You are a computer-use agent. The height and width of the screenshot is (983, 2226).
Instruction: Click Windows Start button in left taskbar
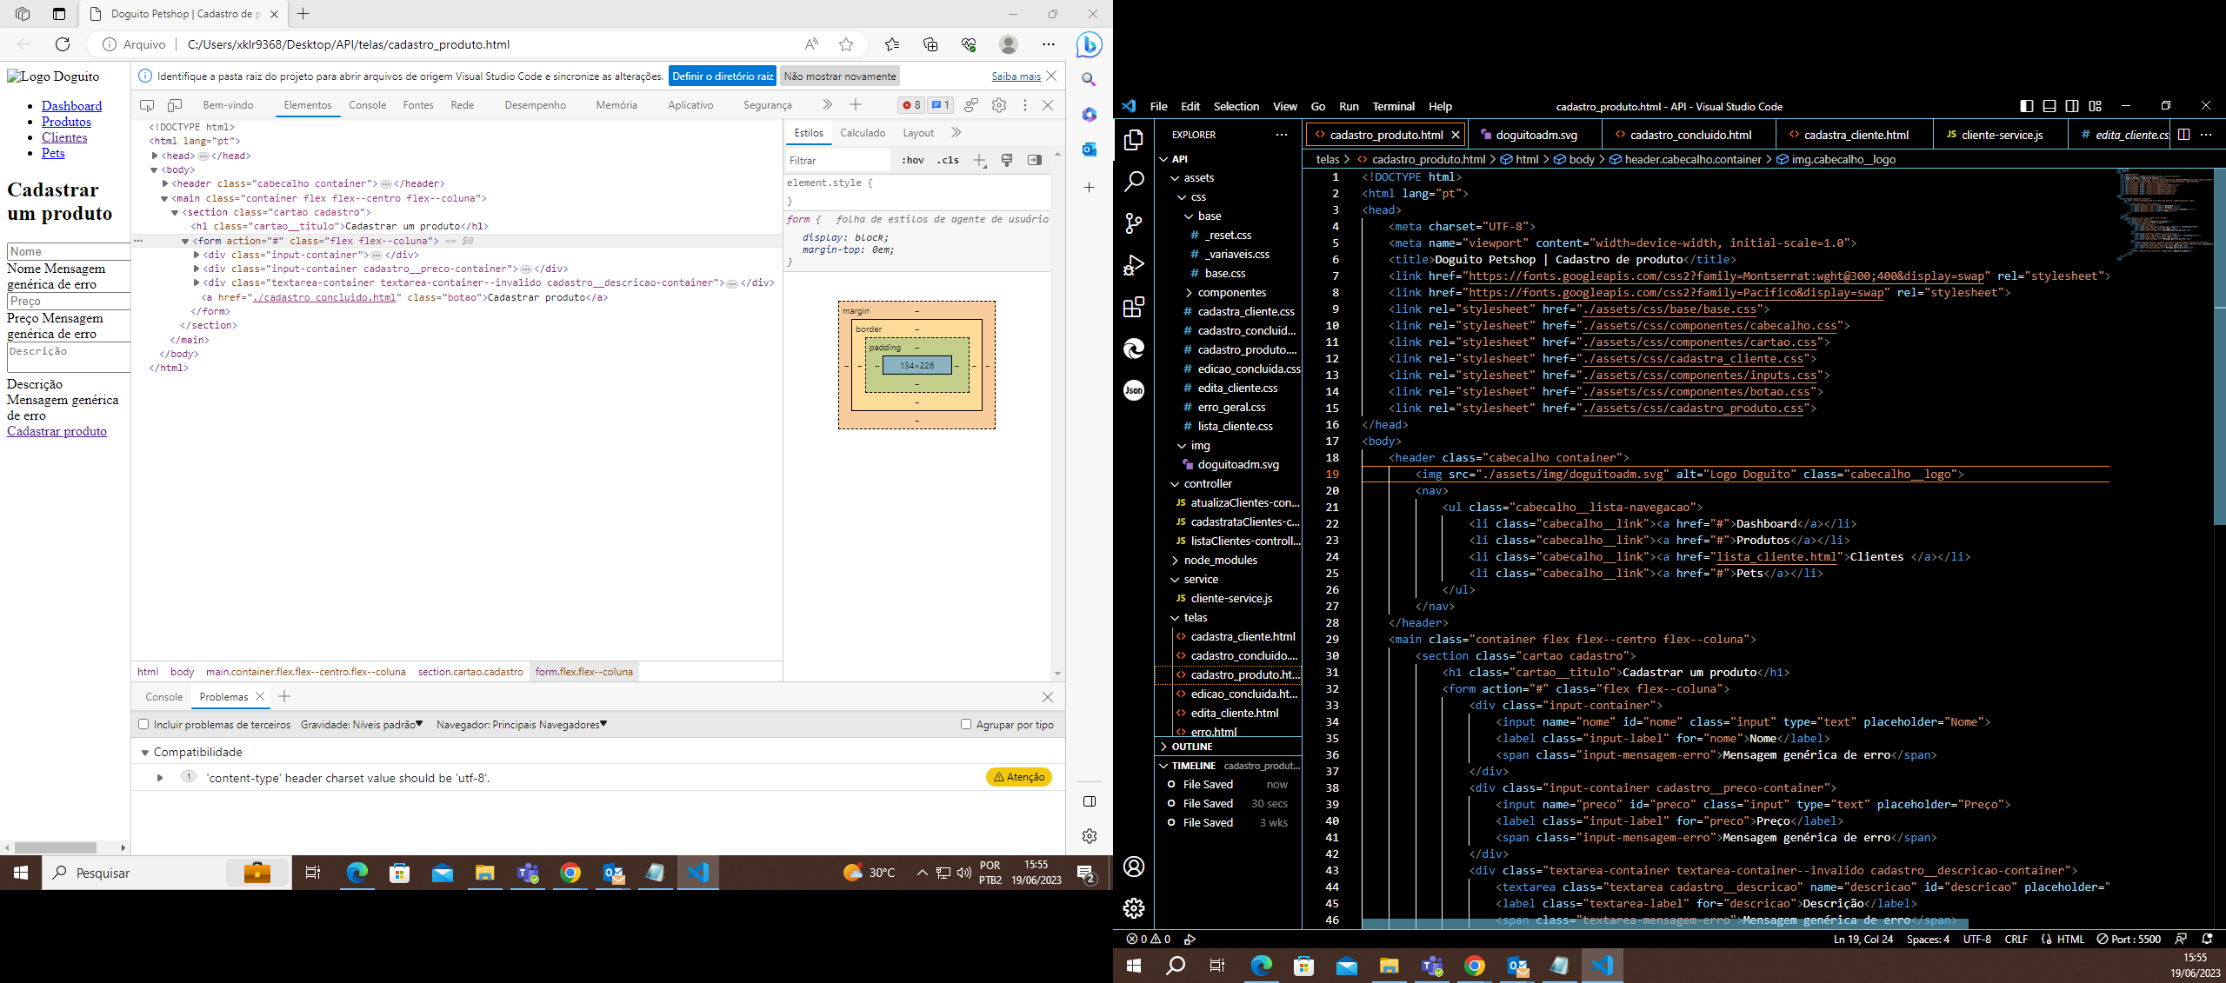click(x=21, y=873)
